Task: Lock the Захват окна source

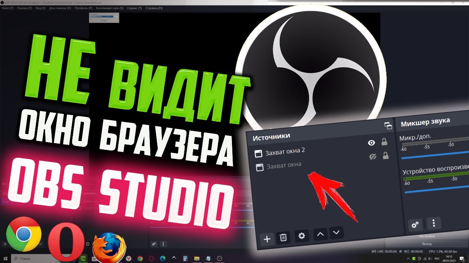Action: (385, 156)
